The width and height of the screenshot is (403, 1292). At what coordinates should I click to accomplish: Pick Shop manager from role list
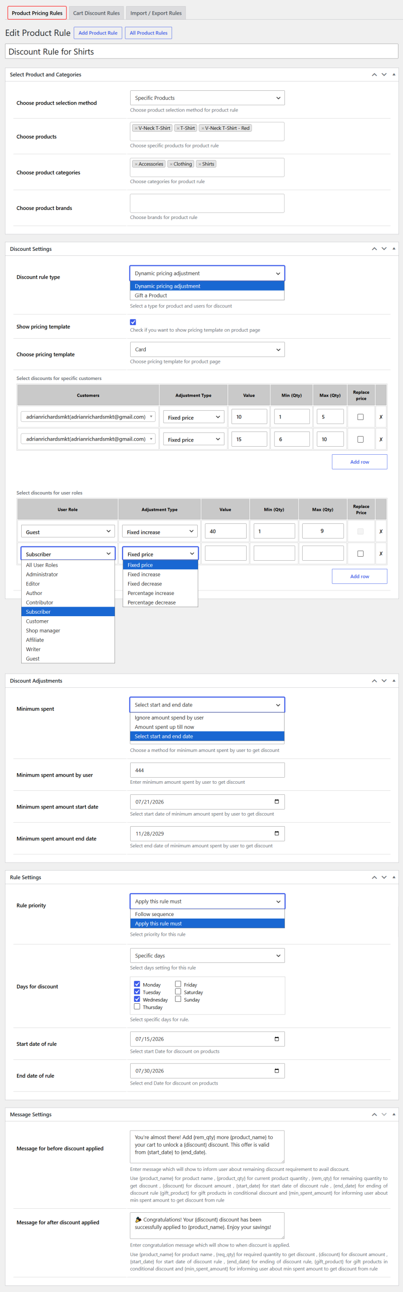coord(68,630)
